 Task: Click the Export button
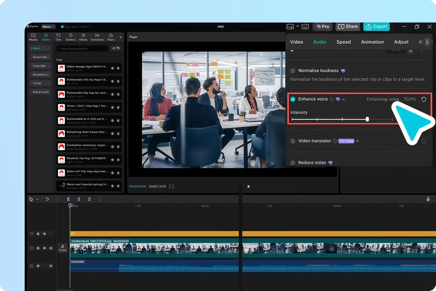[x=376, y=27]
